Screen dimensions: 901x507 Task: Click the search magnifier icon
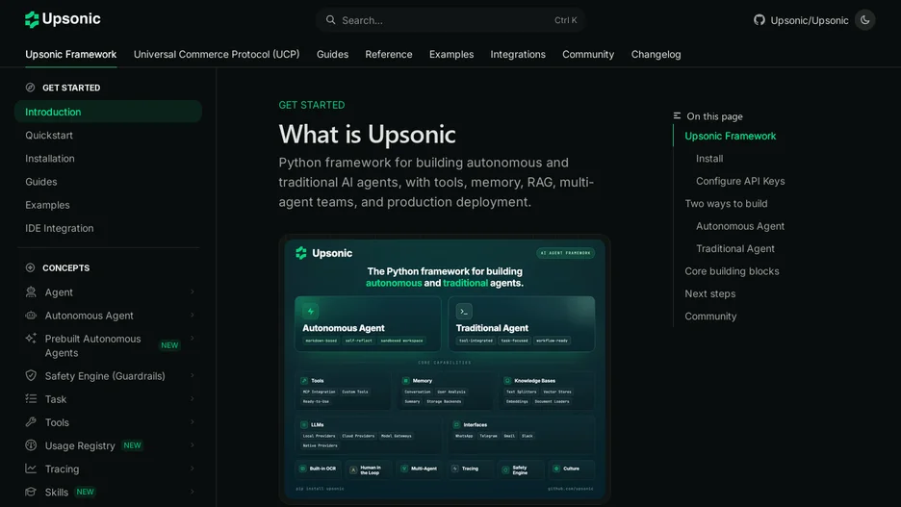330,20
